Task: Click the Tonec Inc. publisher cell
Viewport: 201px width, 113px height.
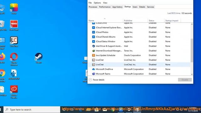Action: pos(128,51)
